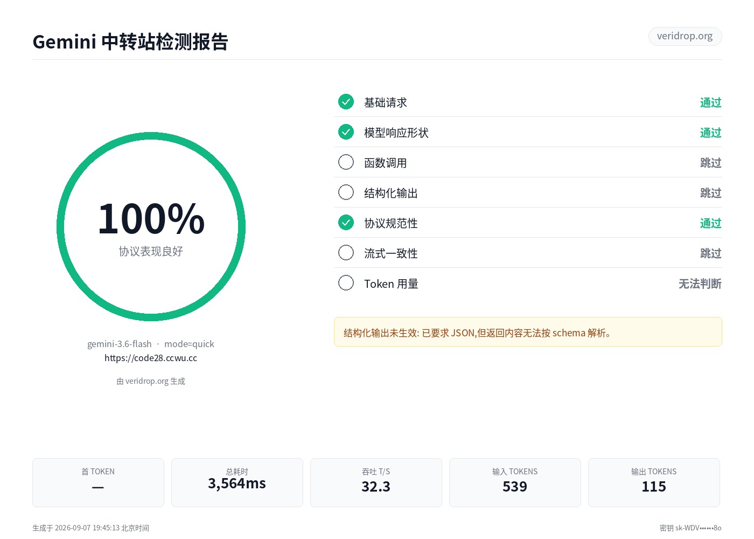The height and width of the screenshot is (539, 754).
Task: Click the green check icon beside 协议规范性
Action: click(346, 223)
